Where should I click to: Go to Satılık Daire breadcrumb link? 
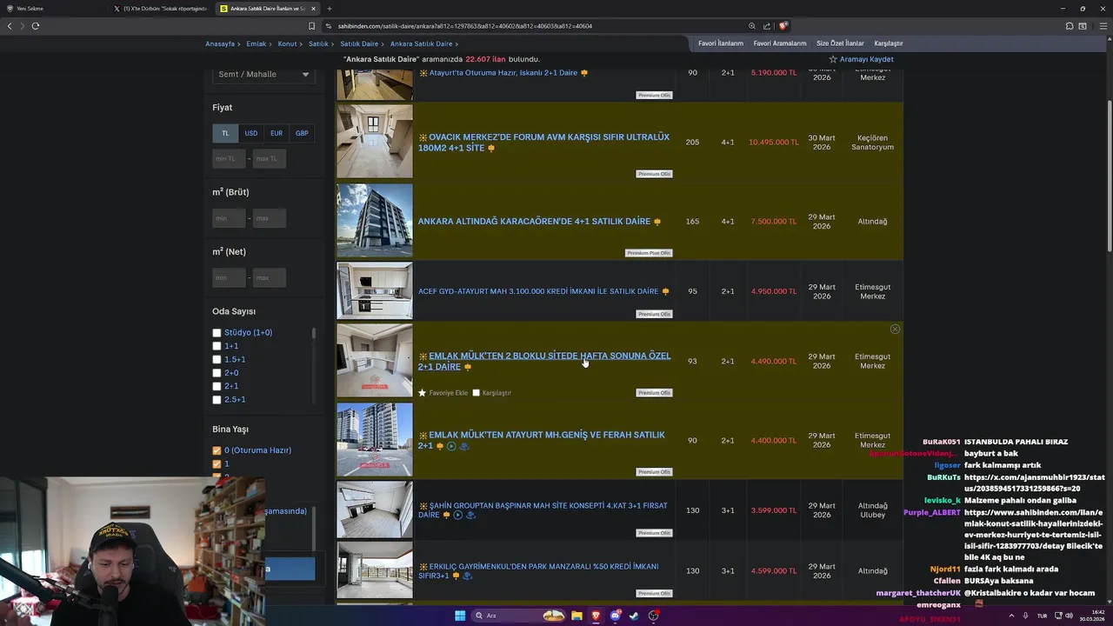click(x=359, y=43)
